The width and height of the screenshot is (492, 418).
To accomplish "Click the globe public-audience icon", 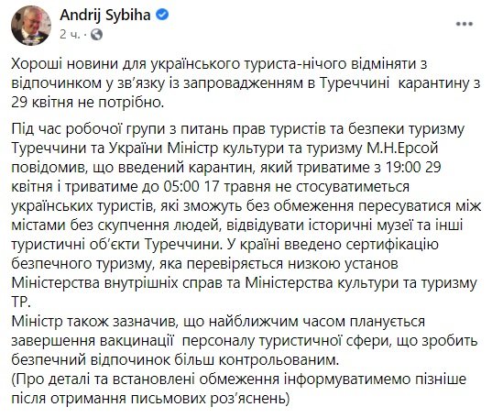I will 96,34.
